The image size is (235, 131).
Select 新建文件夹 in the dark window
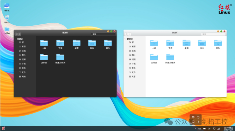60,59
